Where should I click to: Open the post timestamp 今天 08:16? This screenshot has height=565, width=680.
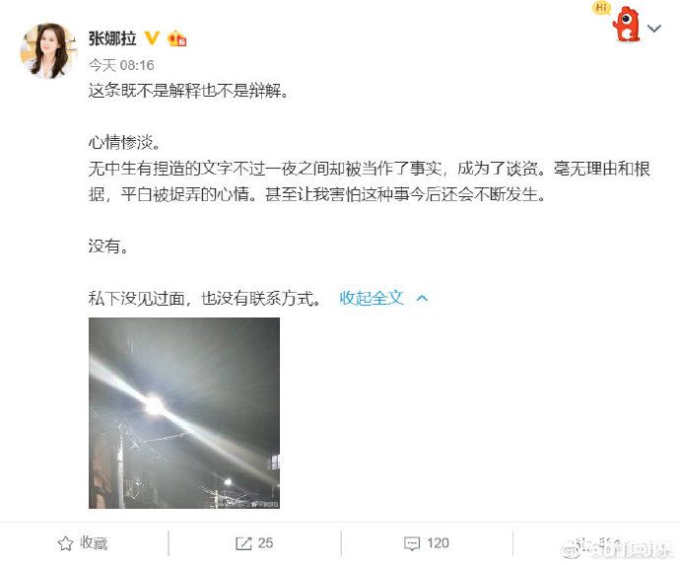coord(121,65)
